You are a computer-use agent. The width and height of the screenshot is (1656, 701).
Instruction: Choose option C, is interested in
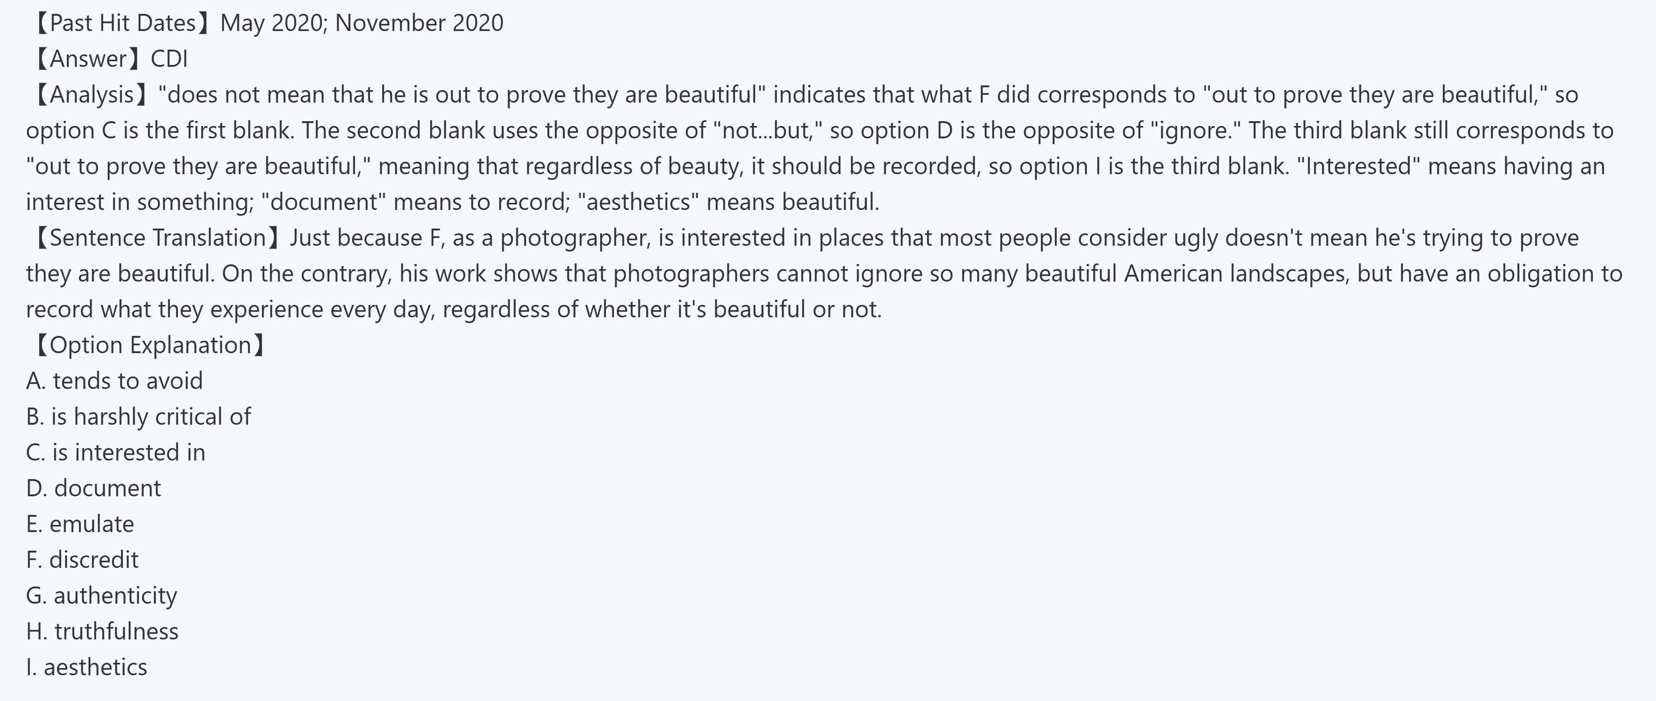(116, 452)
